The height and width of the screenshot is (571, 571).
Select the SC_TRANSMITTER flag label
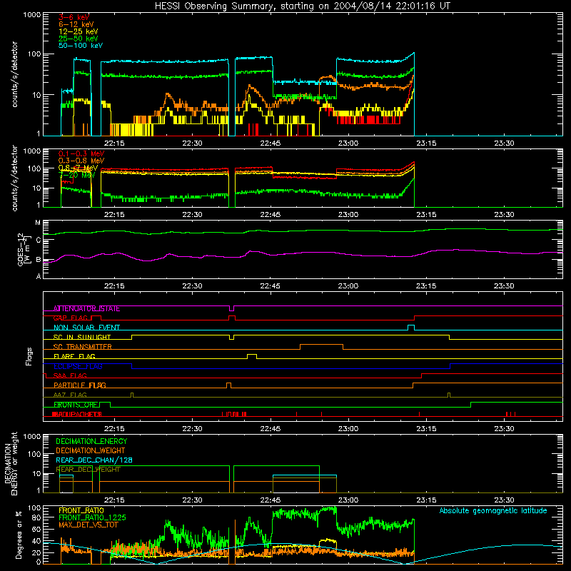click(x=83, y=347)
